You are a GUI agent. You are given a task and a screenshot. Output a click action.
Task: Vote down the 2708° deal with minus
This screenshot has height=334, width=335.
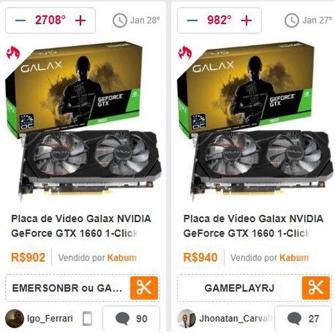tap(20, 21)
